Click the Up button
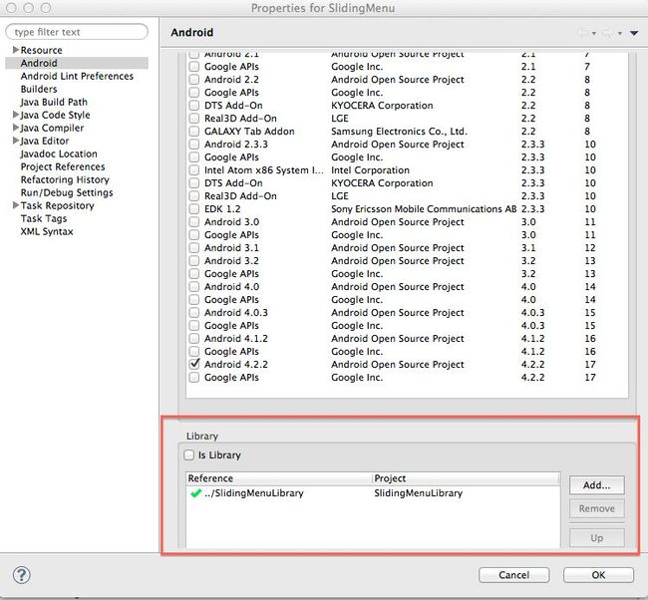 597,538
